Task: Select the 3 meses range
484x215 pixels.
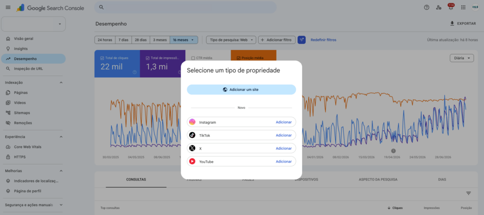Action: point(160,40)
